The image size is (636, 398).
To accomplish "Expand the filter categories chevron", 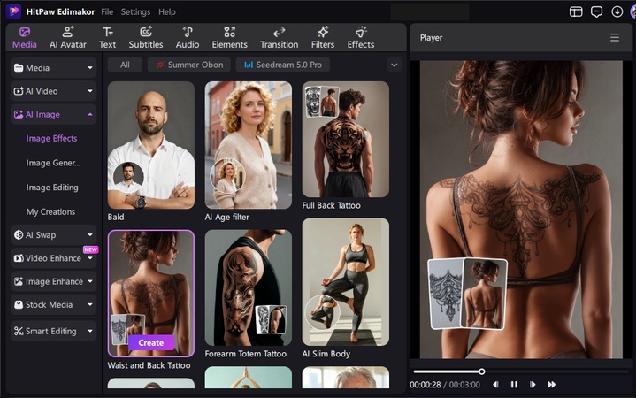I will [395, 65].
